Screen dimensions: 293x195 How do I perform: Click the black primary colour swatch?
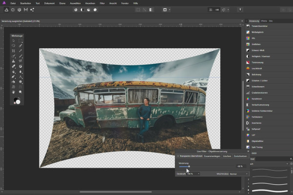pos(15,99)
